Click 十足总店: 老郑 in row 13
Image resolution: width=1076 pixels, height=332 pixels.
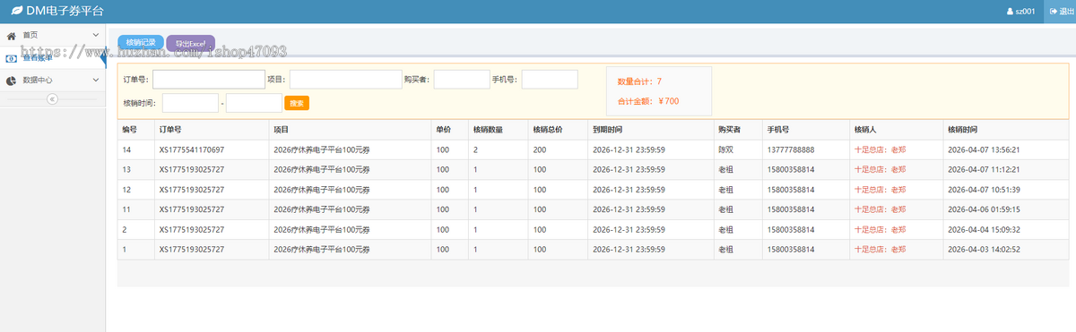tap(880, 169)
